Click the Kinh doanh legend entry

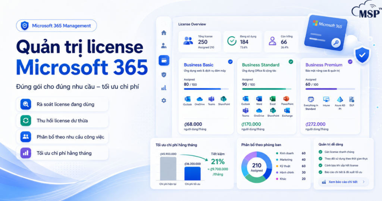pyautogui.click(x=291, y=153)
